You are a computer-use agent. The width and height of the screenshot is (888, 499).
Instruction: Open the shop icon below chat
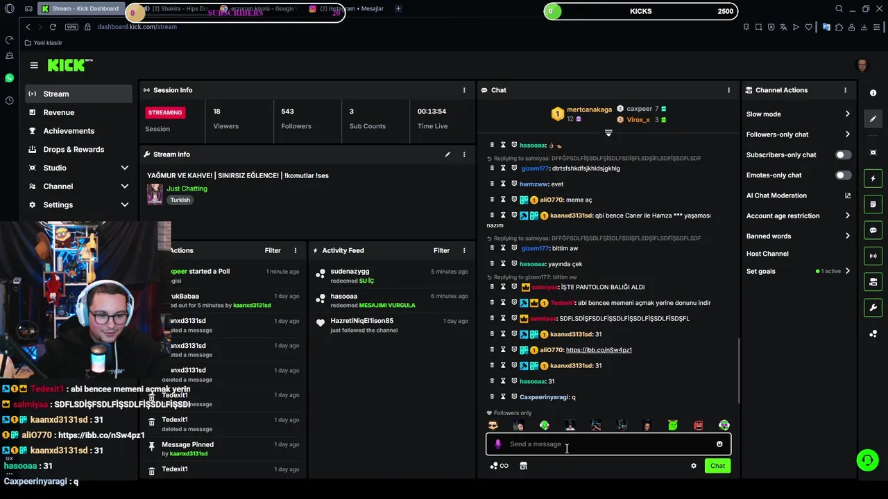tap(523, 466)
